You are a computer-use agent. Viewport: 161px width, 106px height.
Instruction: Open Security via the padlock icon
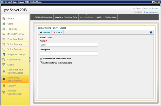point(4,86)
